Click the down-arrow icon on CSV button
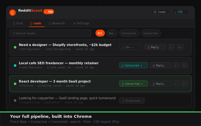This screenshot has width=201, height=126. (x=175, y=12)
